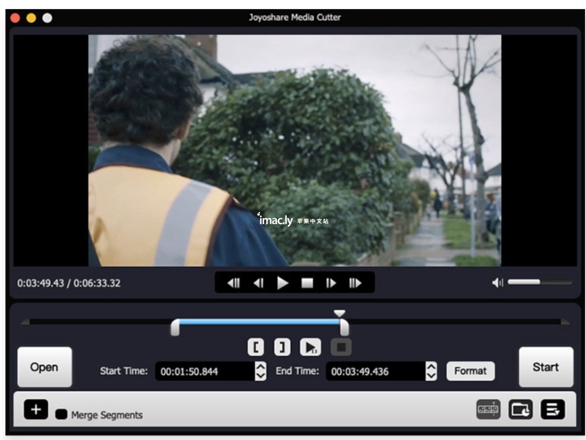Preview the selected segment
Image resolution: width=586 pixels, height=440 pixels.
click(x=310, y=348)
